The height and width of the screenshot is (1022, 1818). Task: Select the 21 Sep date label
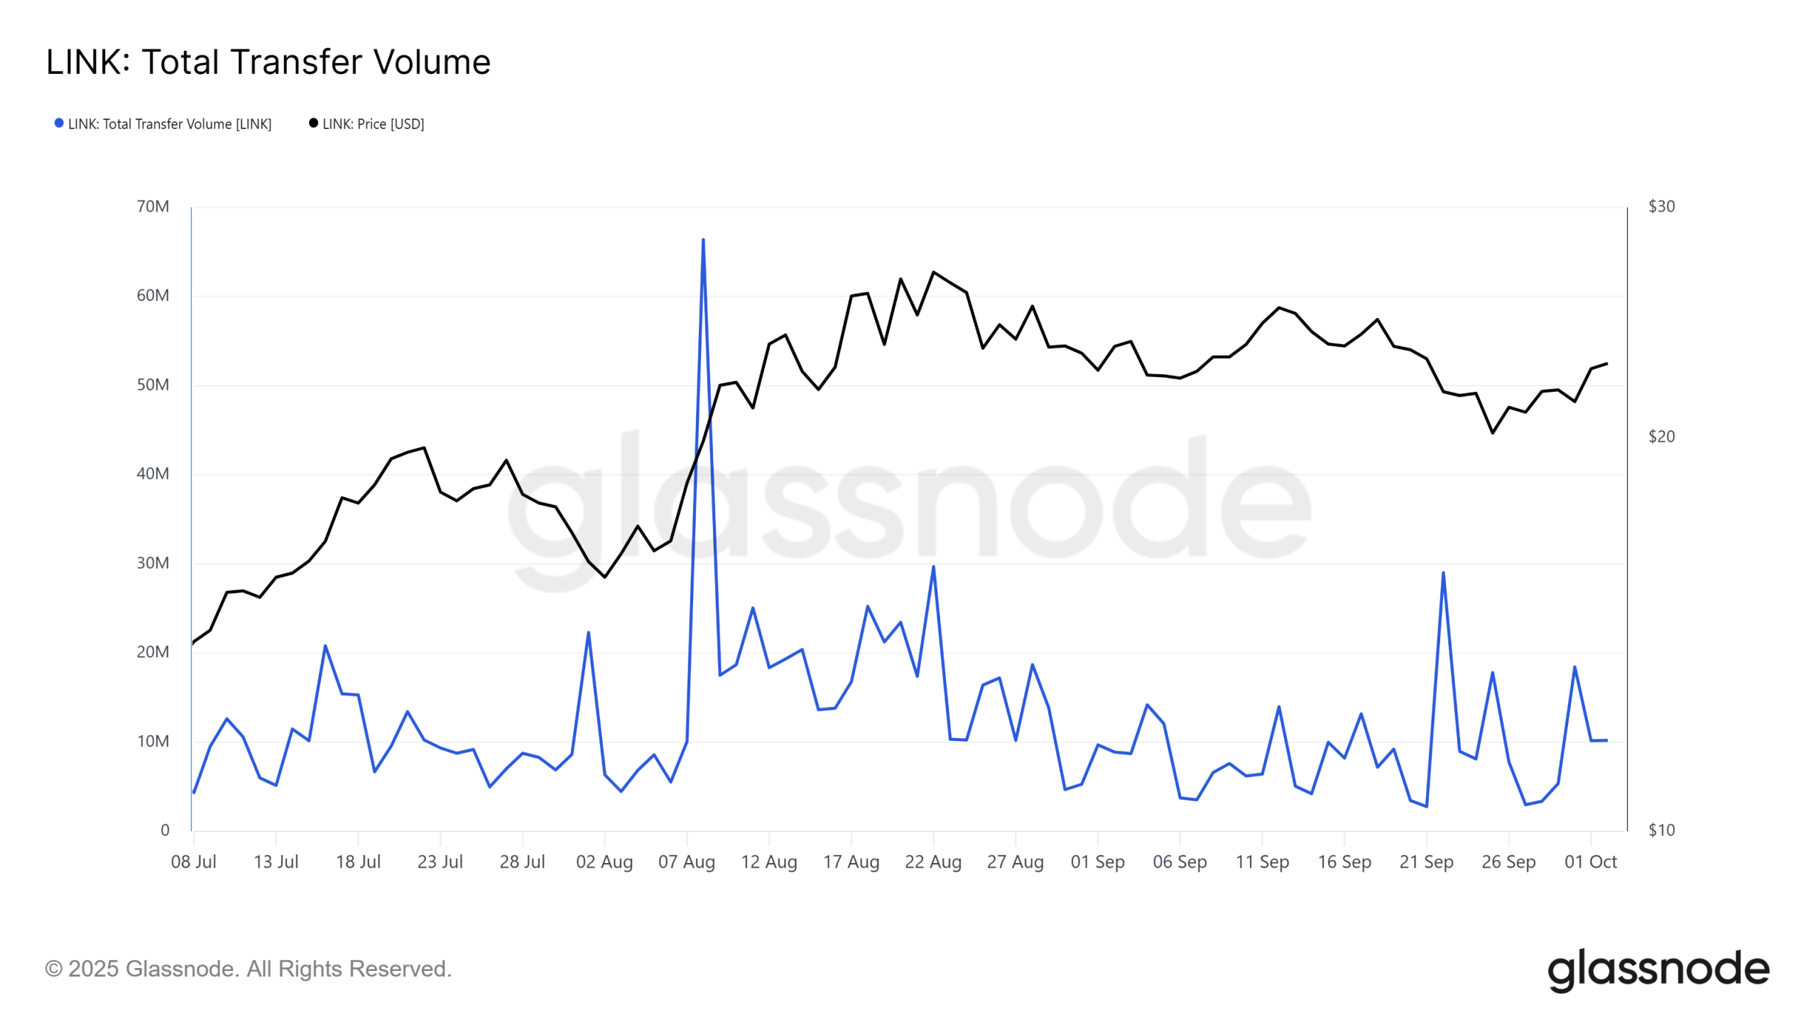point(1426,862)
